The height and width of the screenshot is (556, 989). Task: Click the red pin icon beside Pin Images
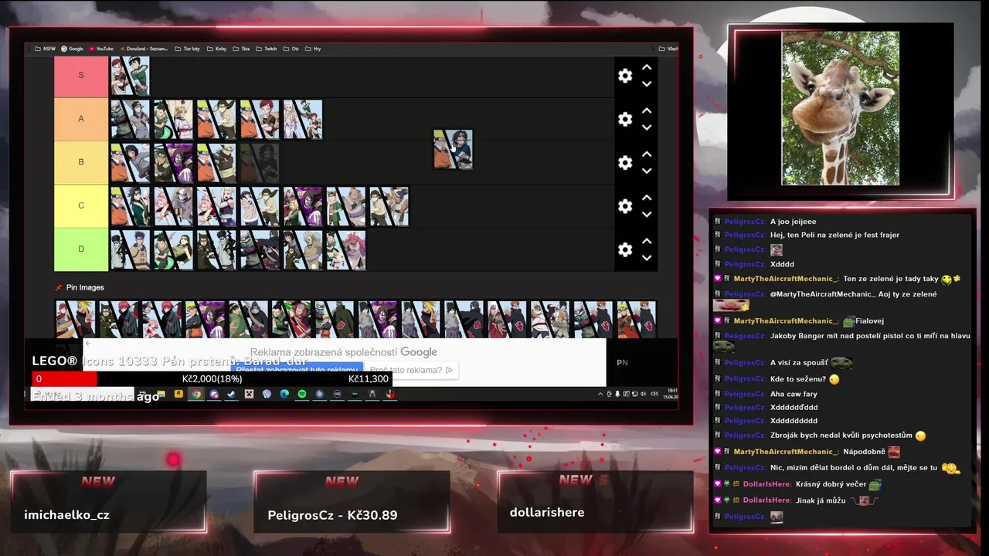(x=59, y=287)
